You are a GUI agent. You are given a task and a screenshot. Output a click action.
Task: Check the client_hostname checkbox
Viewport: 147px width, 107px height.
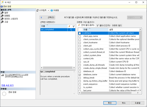pos(80,43)
